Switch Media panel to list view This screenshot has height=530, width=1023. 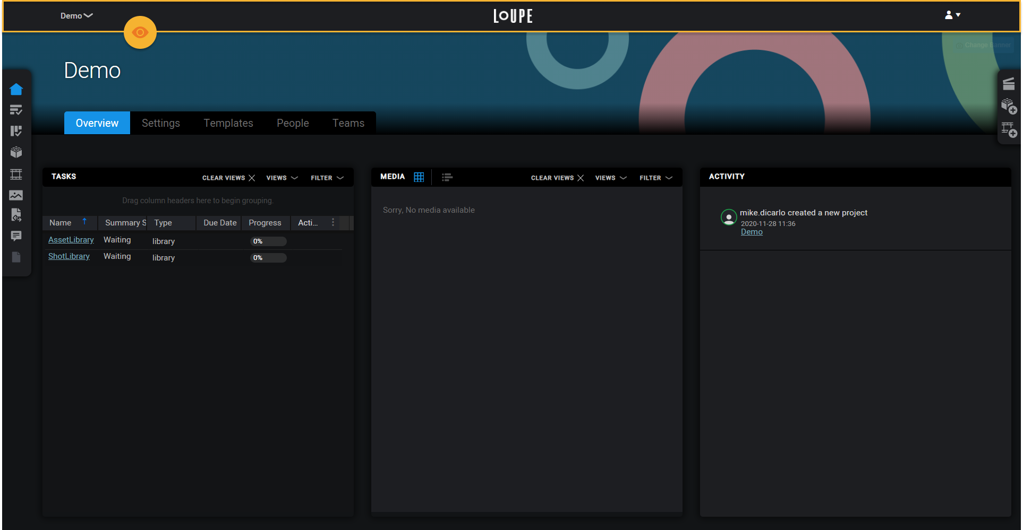[x=447, y=177]
